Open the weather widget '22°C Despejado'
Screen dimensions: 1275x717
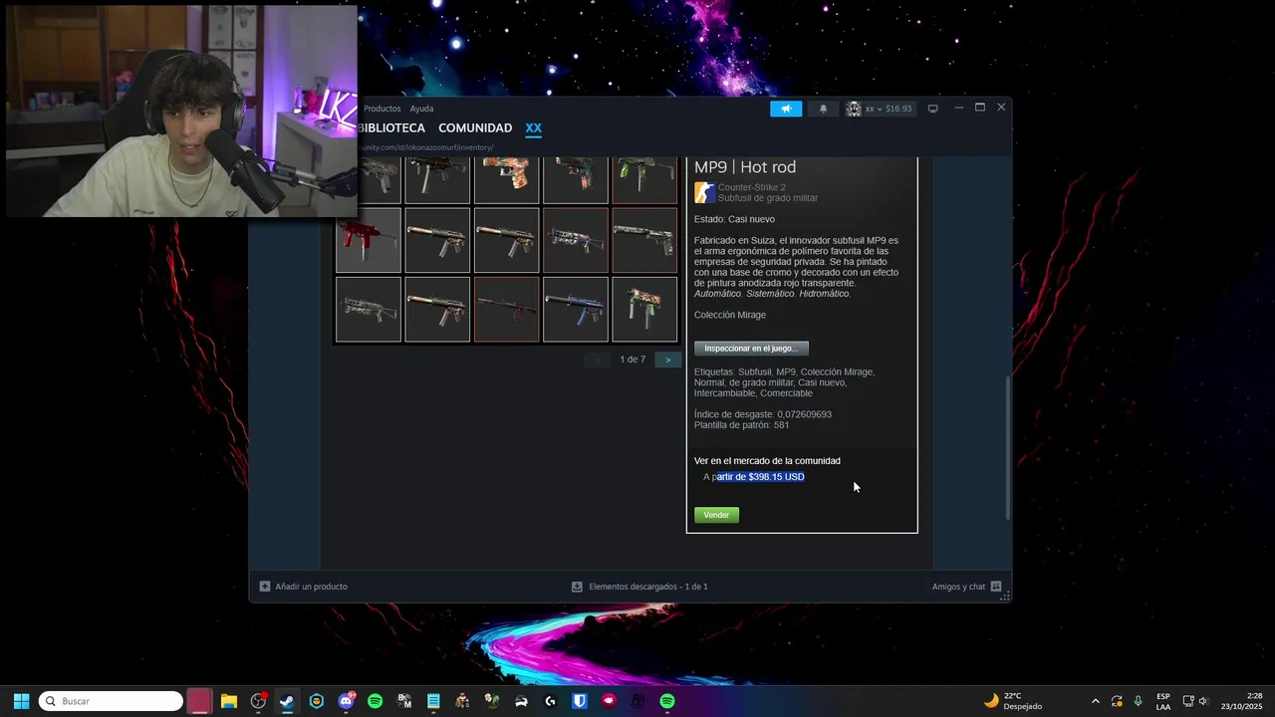(x=1013, y=701)
